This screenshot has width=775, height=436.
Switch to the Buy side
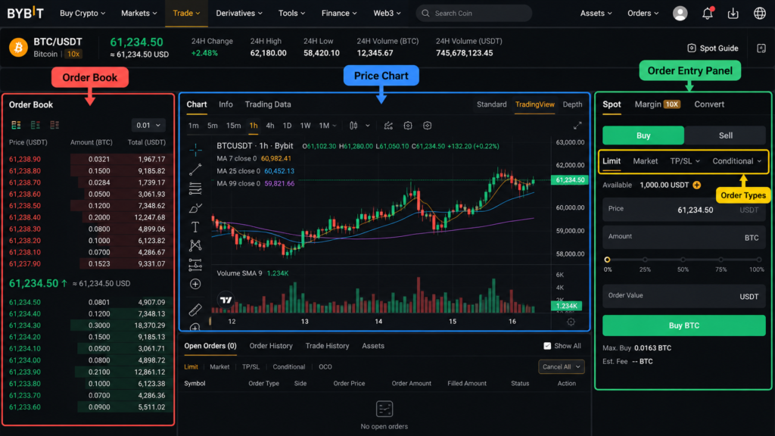[643, 135]
